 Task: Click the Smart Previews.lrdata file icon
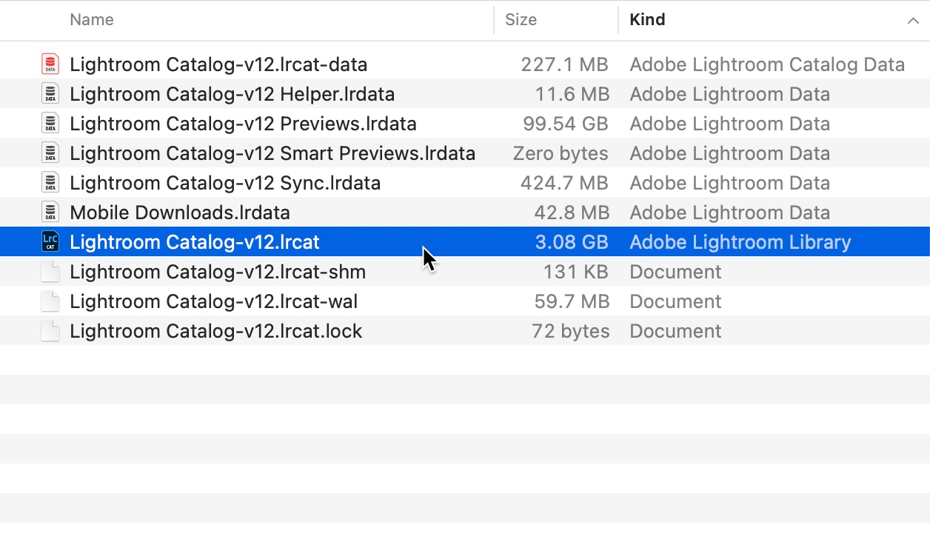(50, 153)
